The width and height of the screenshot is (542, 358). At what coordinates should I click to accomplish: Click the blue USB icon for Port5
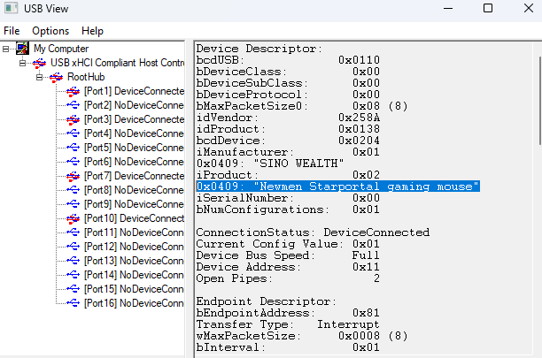(x=73, y=148)
